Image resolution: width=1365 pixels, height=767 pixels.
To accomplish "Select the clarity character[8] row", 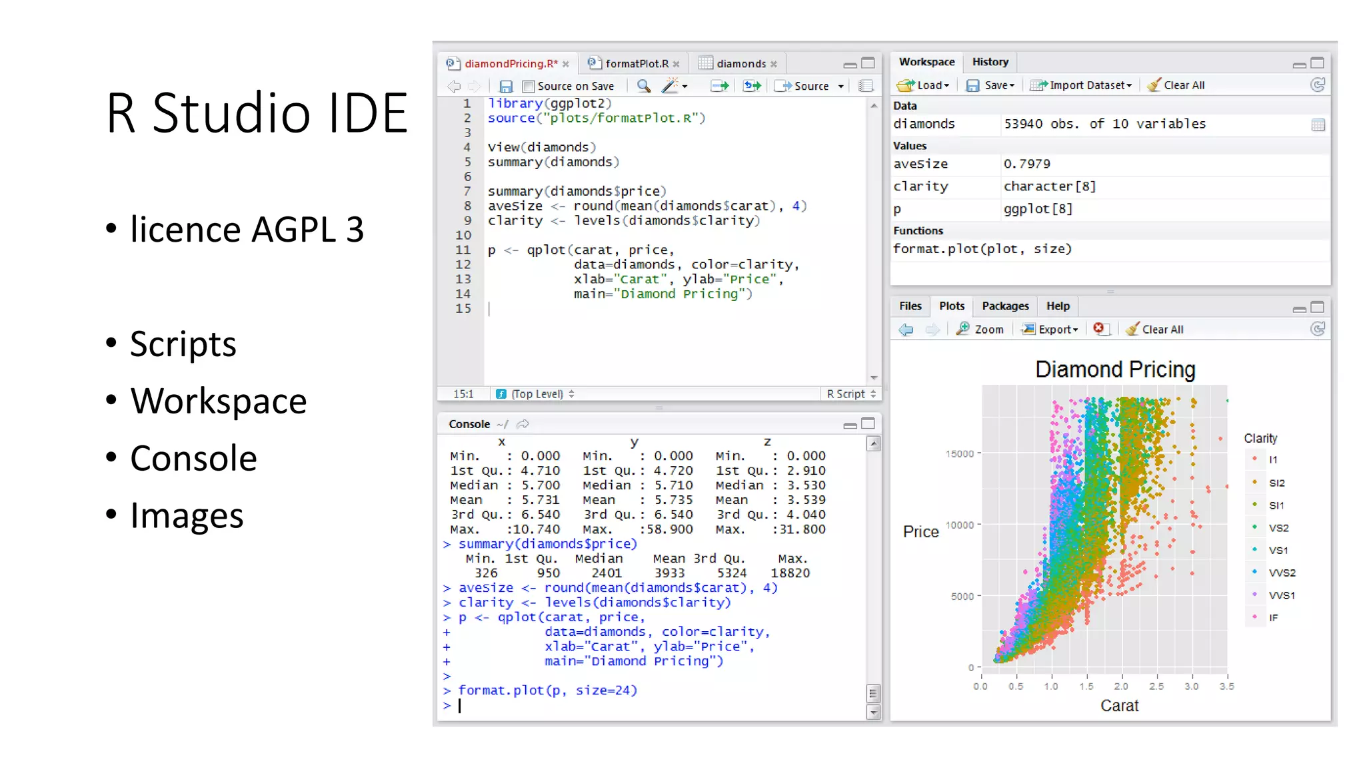I will click(1110, 187).
